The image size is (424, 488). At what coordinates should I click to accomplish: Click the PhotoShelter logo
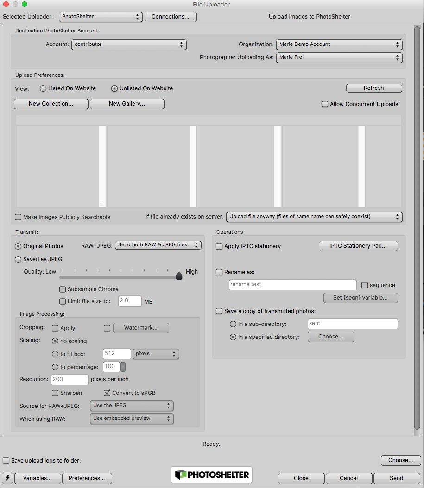[x=211, y=475]
